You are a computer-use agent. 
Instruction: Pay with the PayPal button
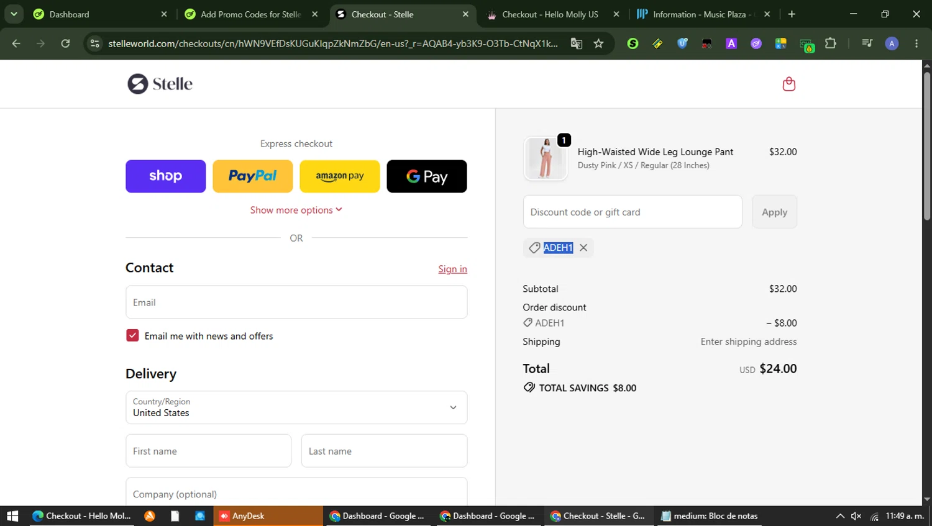(252, 176)
